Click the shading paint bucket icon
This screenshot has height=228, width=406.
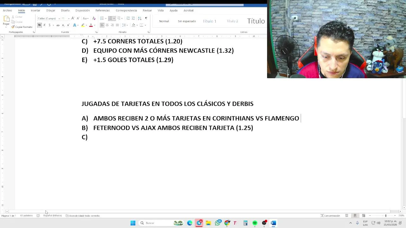pos(133,25)
